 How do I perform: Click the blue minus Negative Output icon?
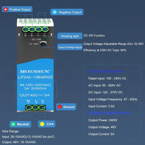click(x=55, y=12)
